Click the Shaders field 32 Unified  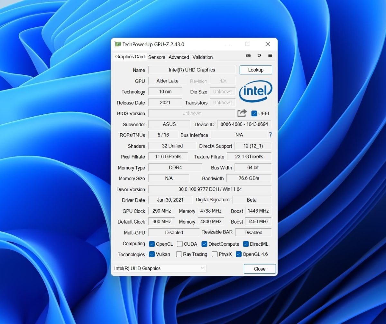point(172,146)
